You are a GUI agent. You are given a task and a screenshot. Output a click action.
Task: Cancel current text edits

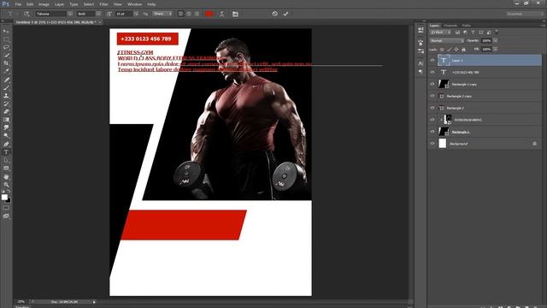point(275,14)
